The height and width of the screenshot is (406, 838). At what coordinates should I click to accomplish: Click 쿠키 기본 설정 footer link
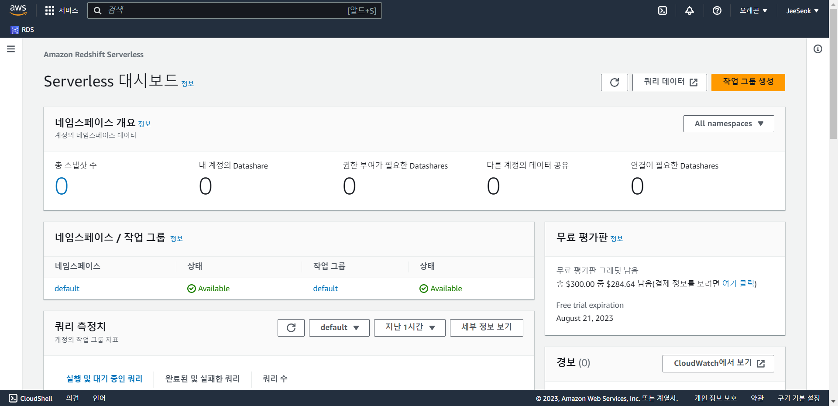coord(799,398)
